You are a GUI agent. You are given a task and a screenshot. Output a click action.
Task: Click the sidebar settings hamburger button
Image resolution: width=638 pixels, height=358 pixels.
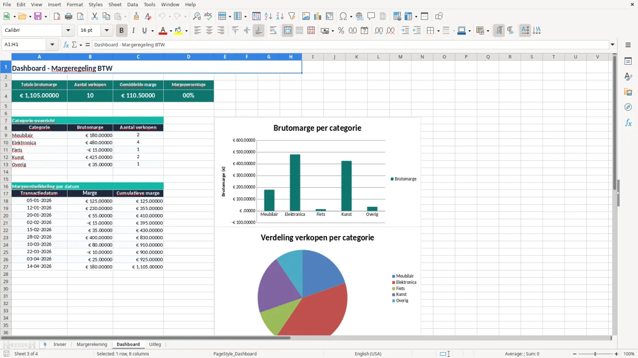tap(628, 46)
